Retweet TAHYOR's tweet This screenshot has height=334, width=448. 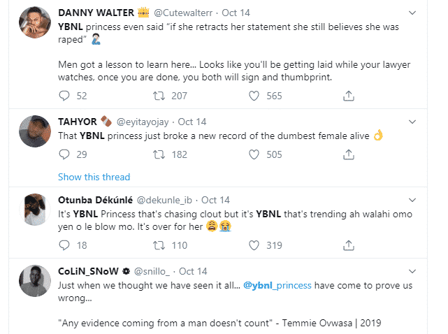159,154
